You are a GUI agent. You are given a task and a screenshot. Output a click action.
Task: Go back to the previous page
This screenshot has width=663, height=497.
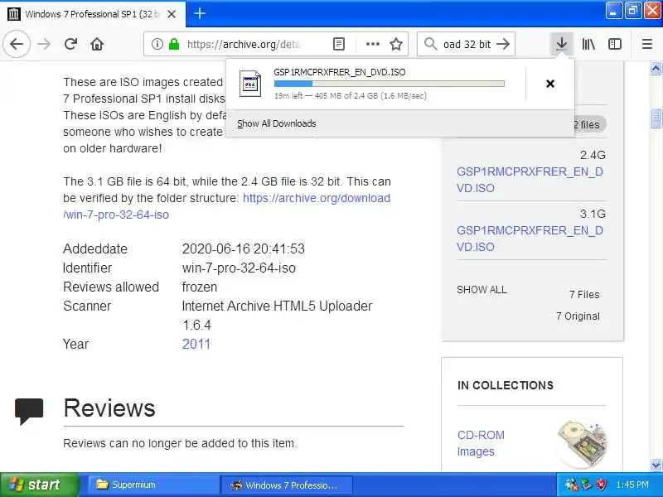pos(17,44)
